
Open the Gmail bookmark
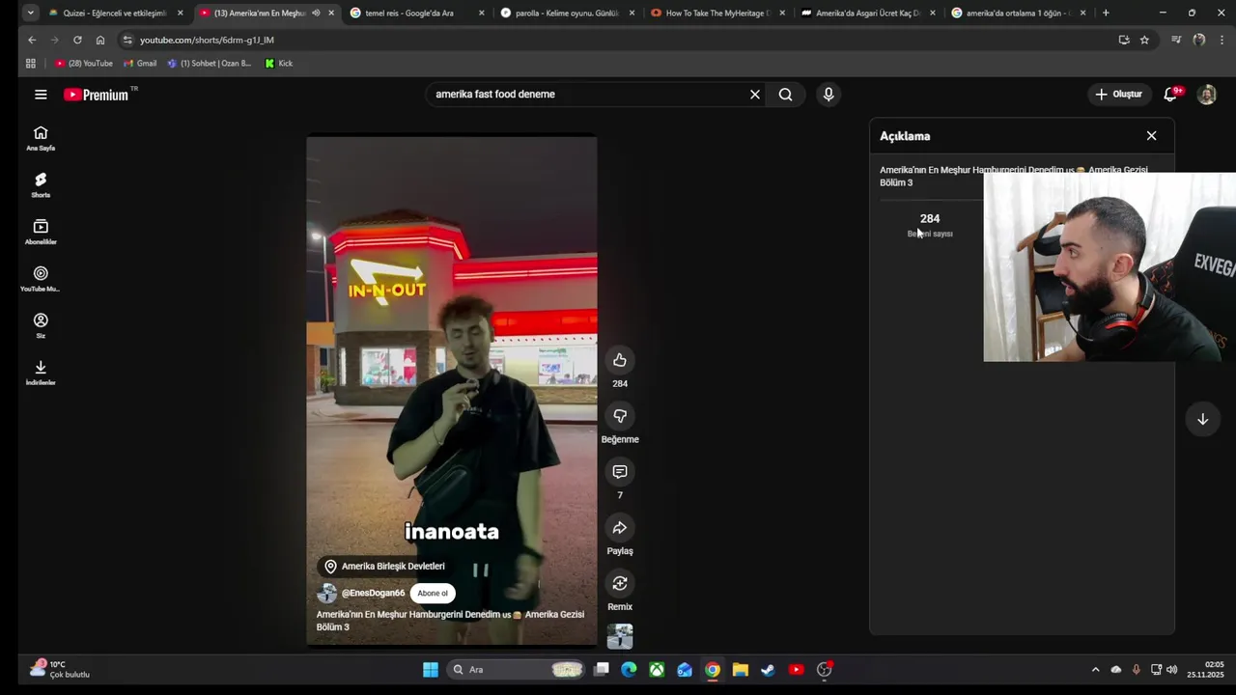pyautogui.click(x=140, y=64)
